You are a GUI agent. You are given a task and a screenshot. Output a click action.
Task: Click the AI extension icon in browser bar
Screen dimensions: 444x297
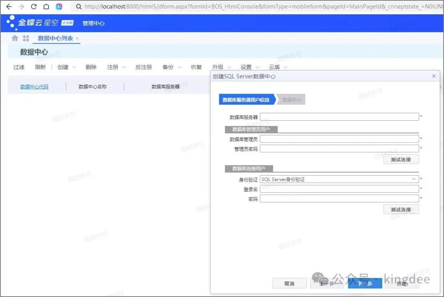(x=59, y=7)
